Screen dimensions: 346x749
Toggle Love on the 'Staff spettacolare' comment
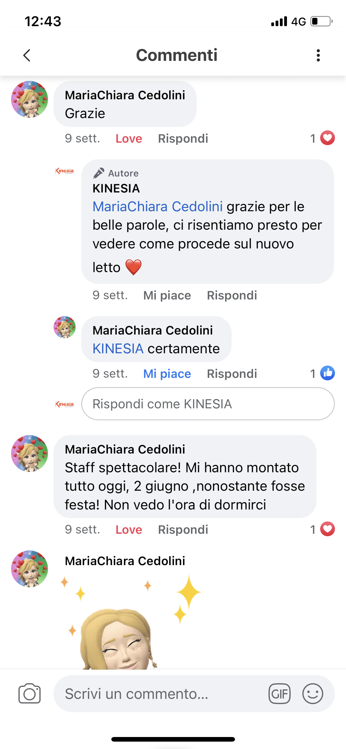pos(129,530)
